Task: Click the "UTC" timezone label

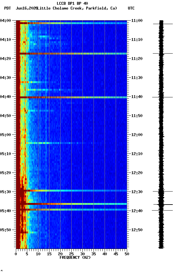Action: click(x=131, y=8)
